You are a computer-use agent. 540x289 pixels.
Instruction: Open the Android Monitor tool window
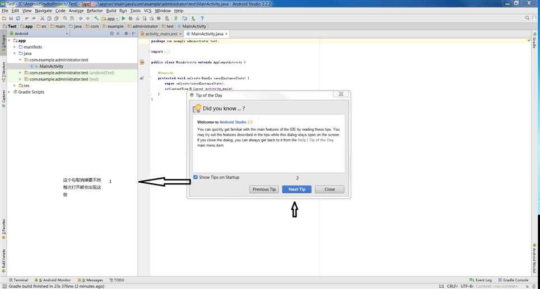(53, 280)
